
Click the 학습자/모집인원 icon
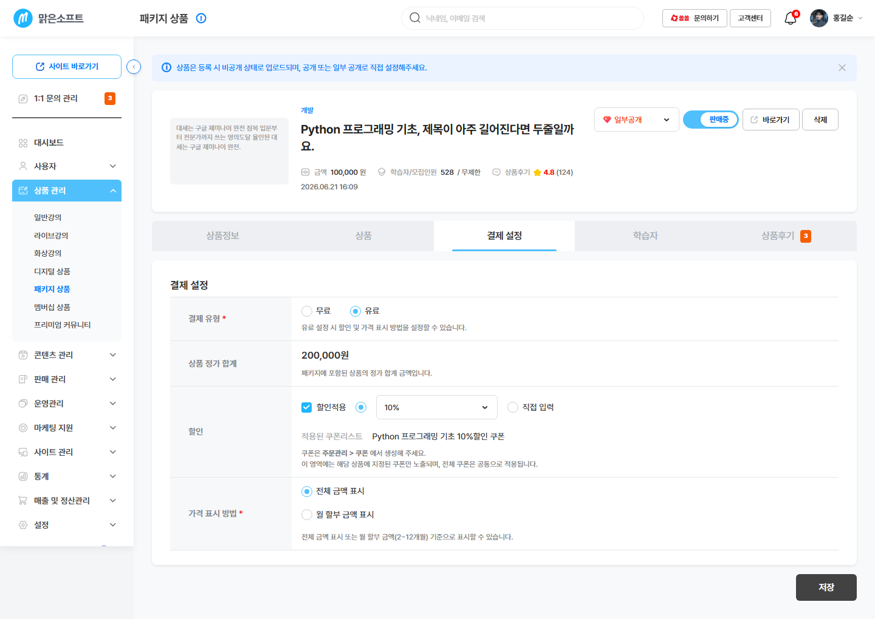(x=382, y=172)
